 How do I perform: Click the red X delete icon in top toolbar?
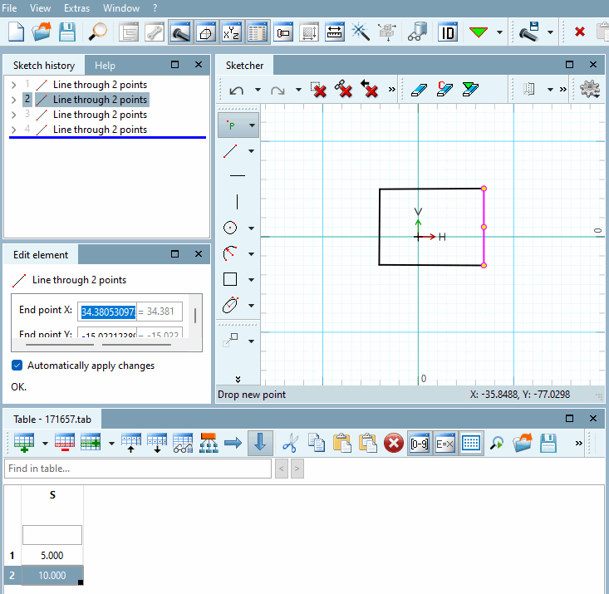tap(579, 32)
